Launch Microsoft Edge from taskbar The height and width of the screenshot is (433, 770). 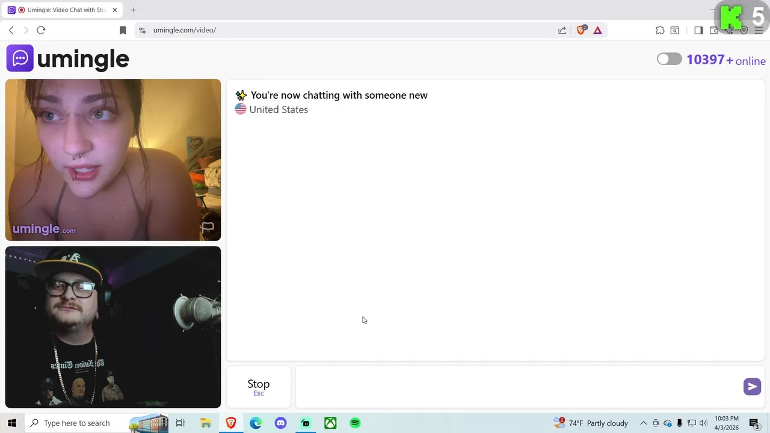(256, 423)
